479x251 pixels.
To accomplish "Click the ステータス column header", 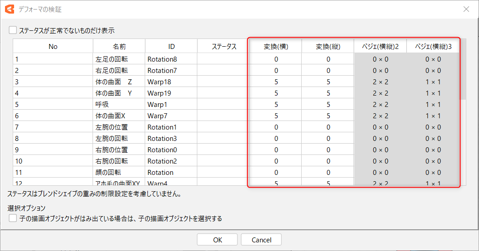I will coord(224,46).
